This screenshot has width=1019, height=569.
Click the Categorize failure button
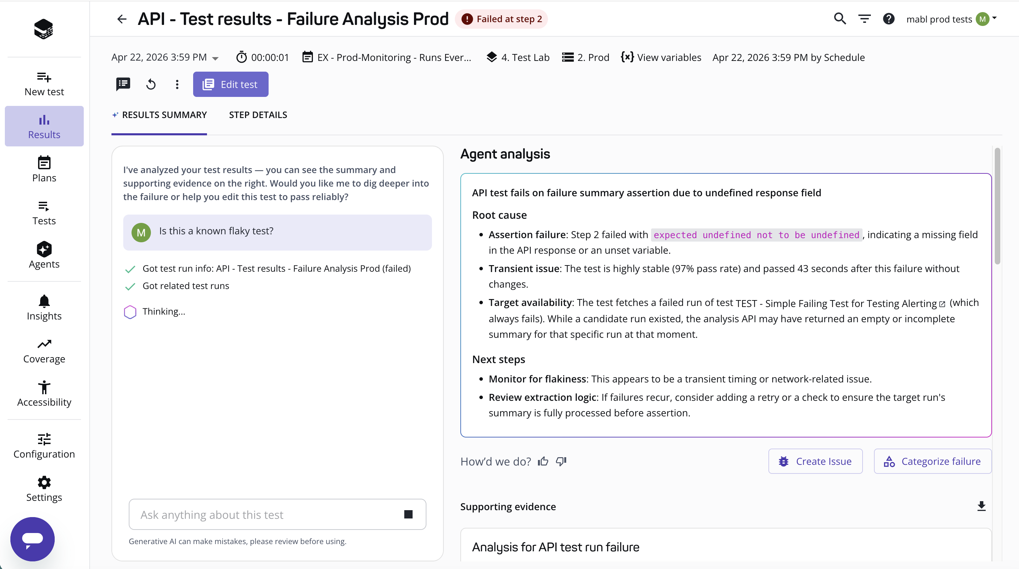point(932,461)
